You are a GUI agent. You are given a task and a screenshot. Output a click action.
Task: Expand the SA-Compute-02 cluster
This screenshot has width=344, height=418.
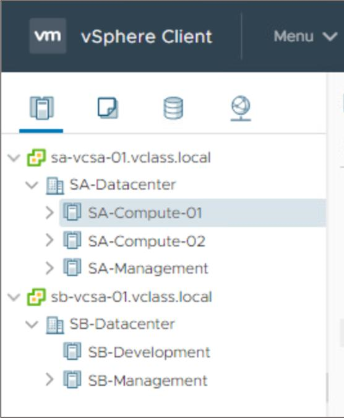pos(49,240)
